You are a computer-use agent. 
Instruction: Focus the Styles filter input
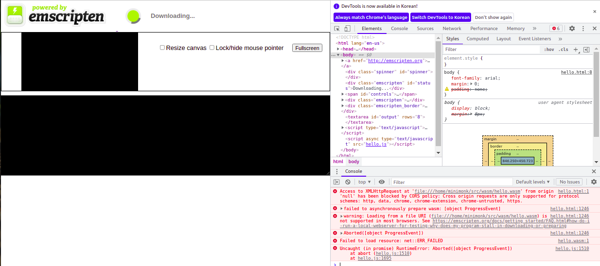tap(492, 50)
